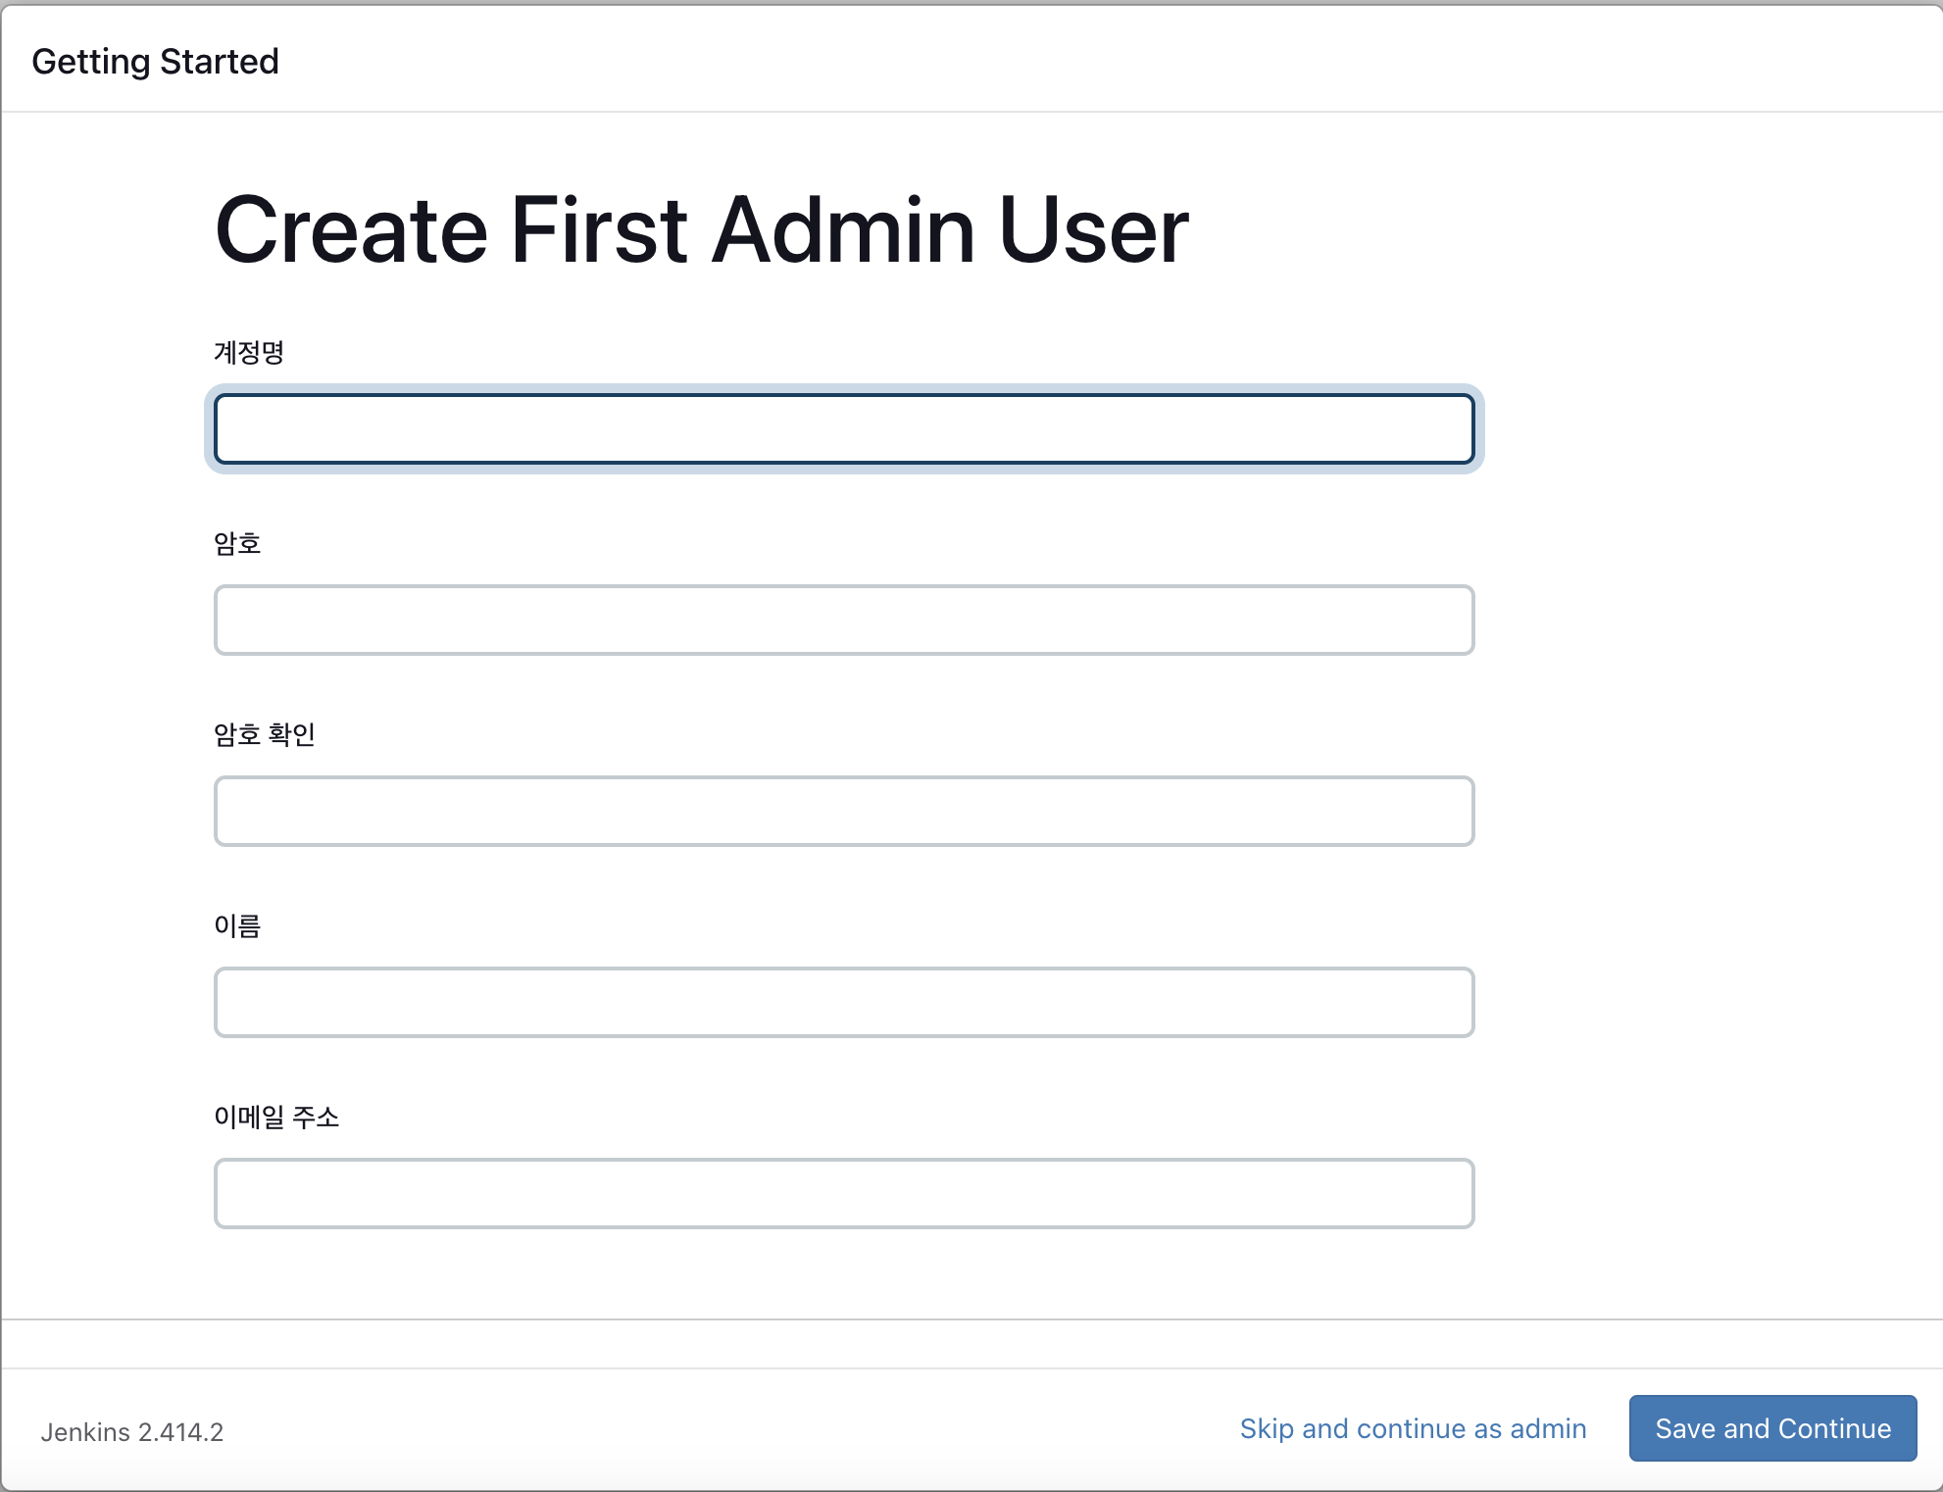
Task: Click the word User in the heading
Action: tap(1094, 231)
